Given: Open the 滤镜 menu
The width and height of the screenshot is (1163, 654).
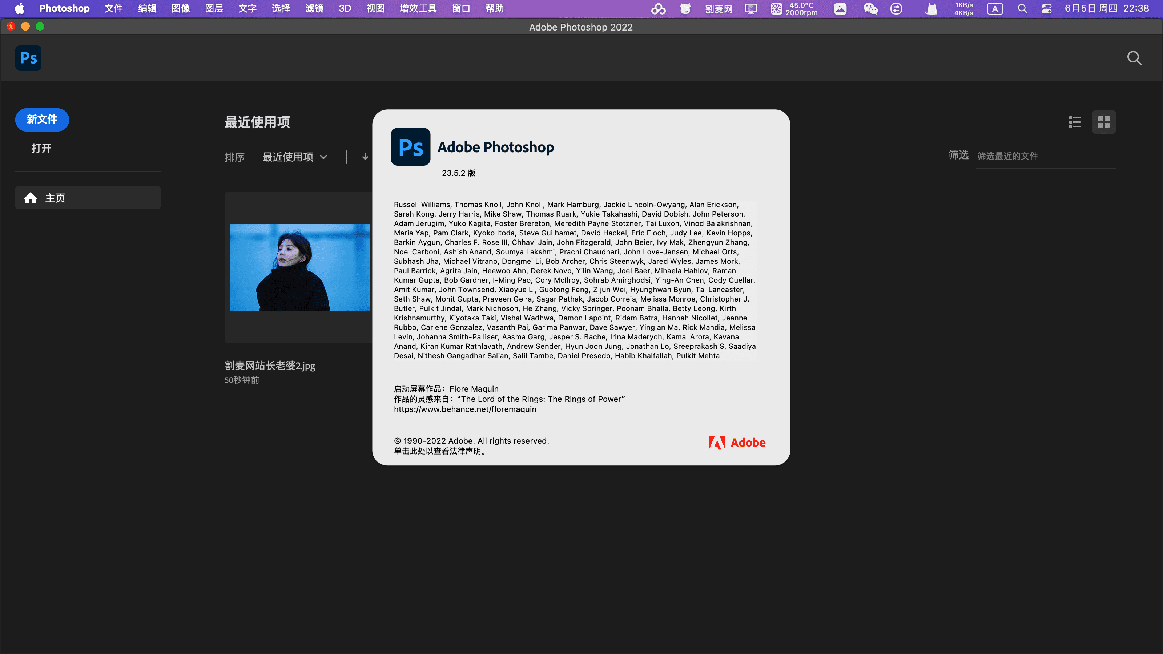Looking at the screenshot, I should point(314,9).
